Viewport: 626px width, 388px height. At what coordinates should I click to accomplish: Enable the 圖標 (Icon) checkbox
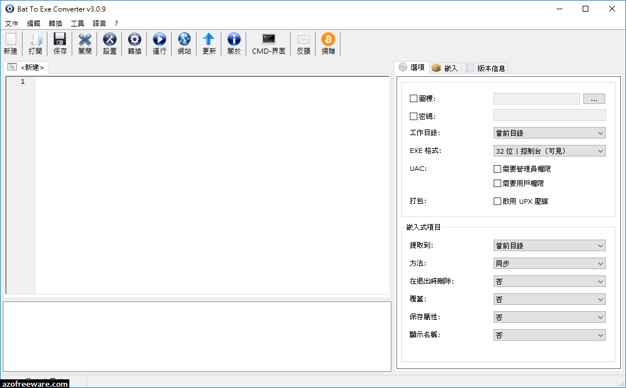click(414, 99)
